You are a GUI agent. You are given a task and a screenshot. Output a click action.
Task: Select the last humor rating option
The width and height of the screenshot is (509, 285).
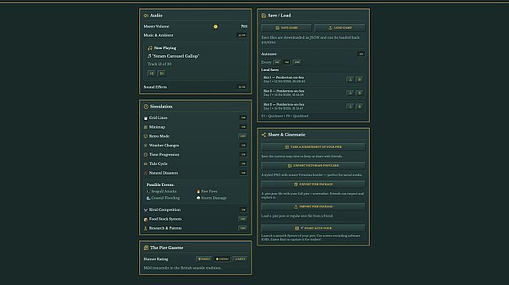pyautogui.click(x=240, y=259)
